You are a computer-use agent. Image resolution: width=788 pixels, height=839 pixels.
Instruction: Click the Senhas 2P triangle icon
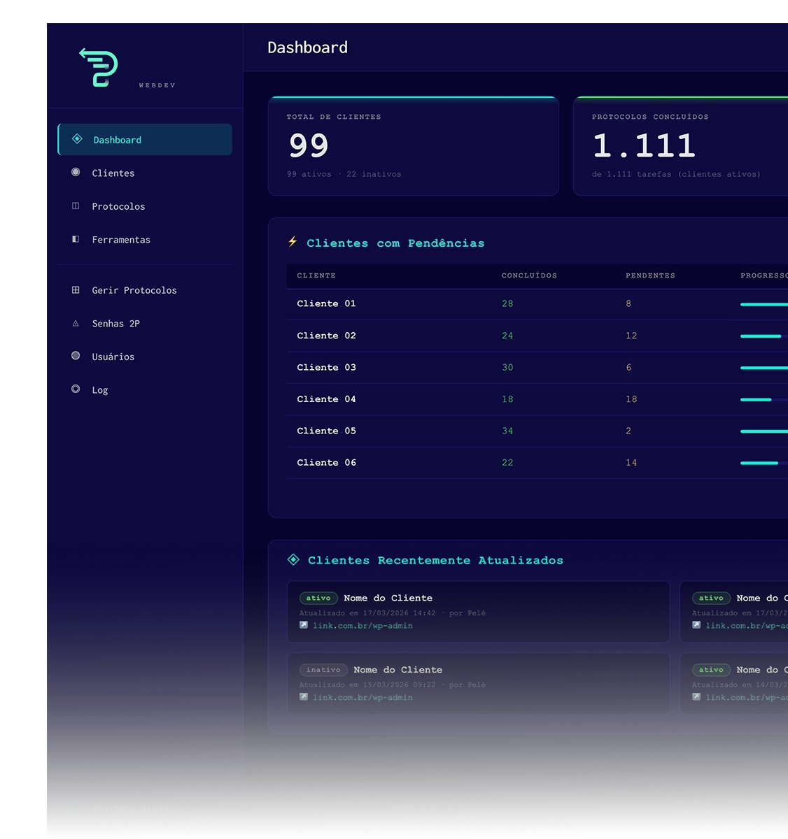pyautogui.click(x=76, y=323)
